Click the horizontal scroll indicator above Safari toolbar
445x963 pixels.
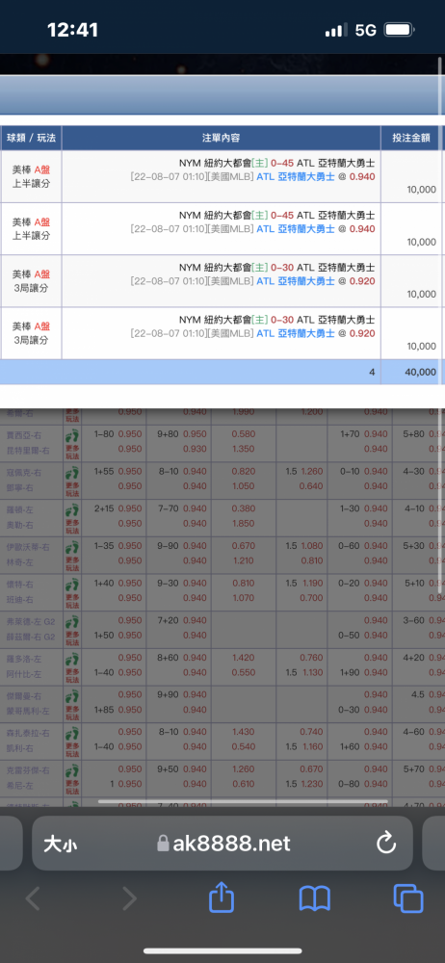click(244, 801)
